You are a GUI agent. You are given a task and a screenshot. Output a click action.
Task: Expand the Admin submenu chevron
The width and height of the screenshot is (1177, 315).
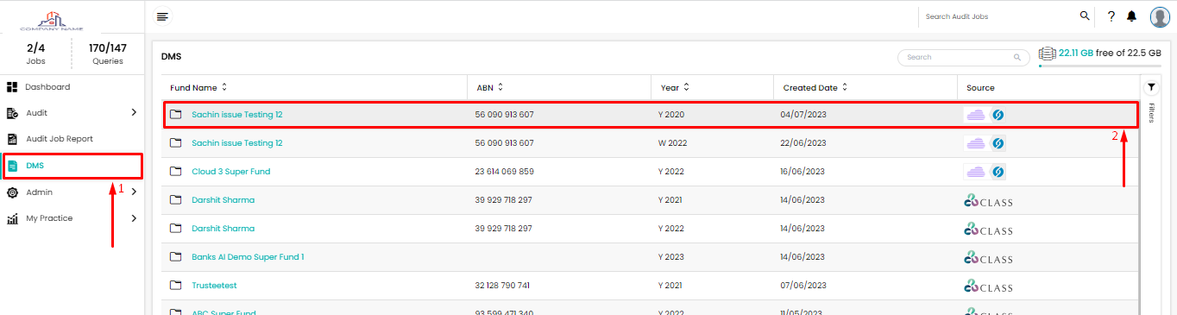(x=134, y=192)
